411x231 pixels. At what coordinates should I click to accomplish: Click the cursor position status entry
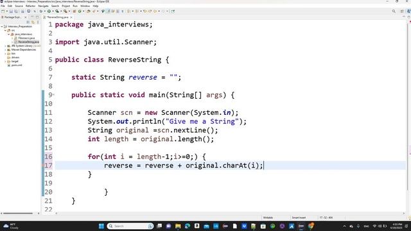click(326, 218)
